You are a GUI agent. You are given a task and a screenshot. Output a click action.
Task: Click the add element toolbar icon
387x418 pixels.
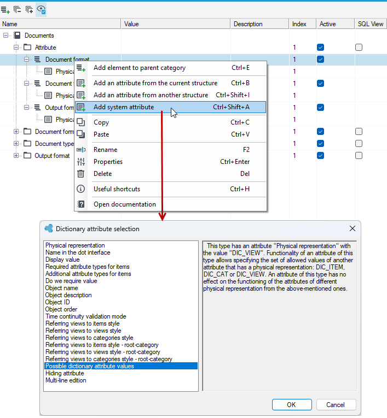(x=5, y=10)
